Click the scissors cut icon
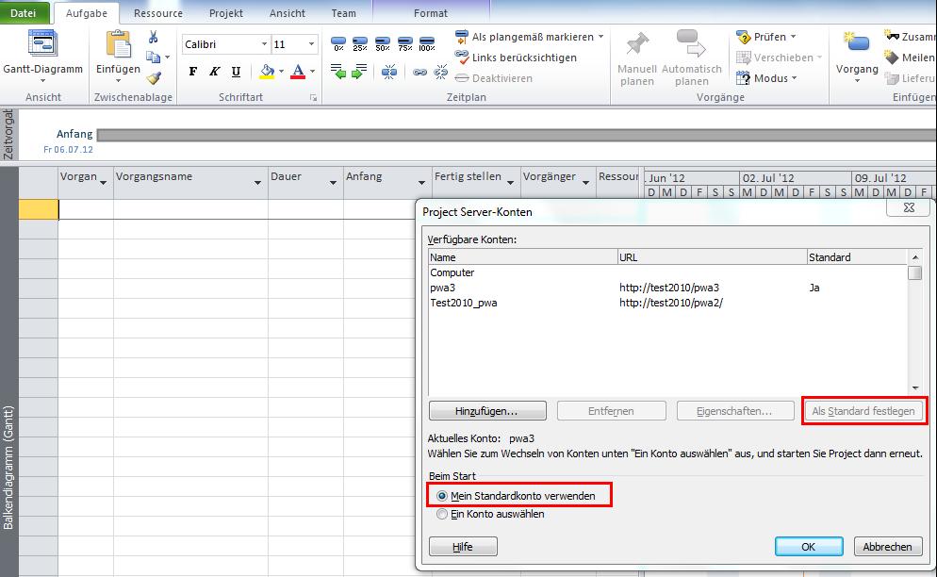 pos(154,37)
